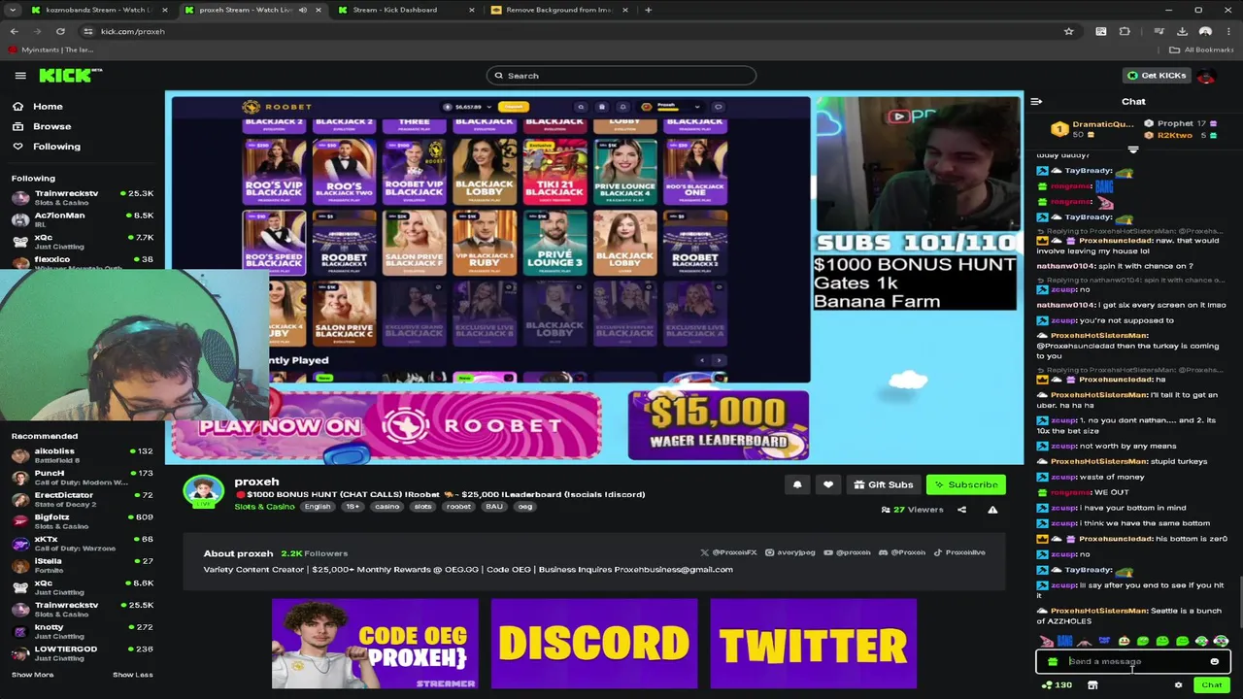Open Bigfoltz in Recommended channels
The height and width of the screenshot is (699, 1243).
pos(83,521)
